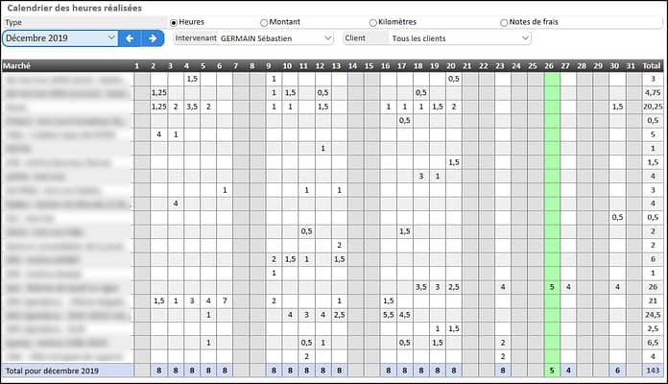Click the day 26 column header
668x384 pixels.
pyautogui.click(x=551, y=65)
